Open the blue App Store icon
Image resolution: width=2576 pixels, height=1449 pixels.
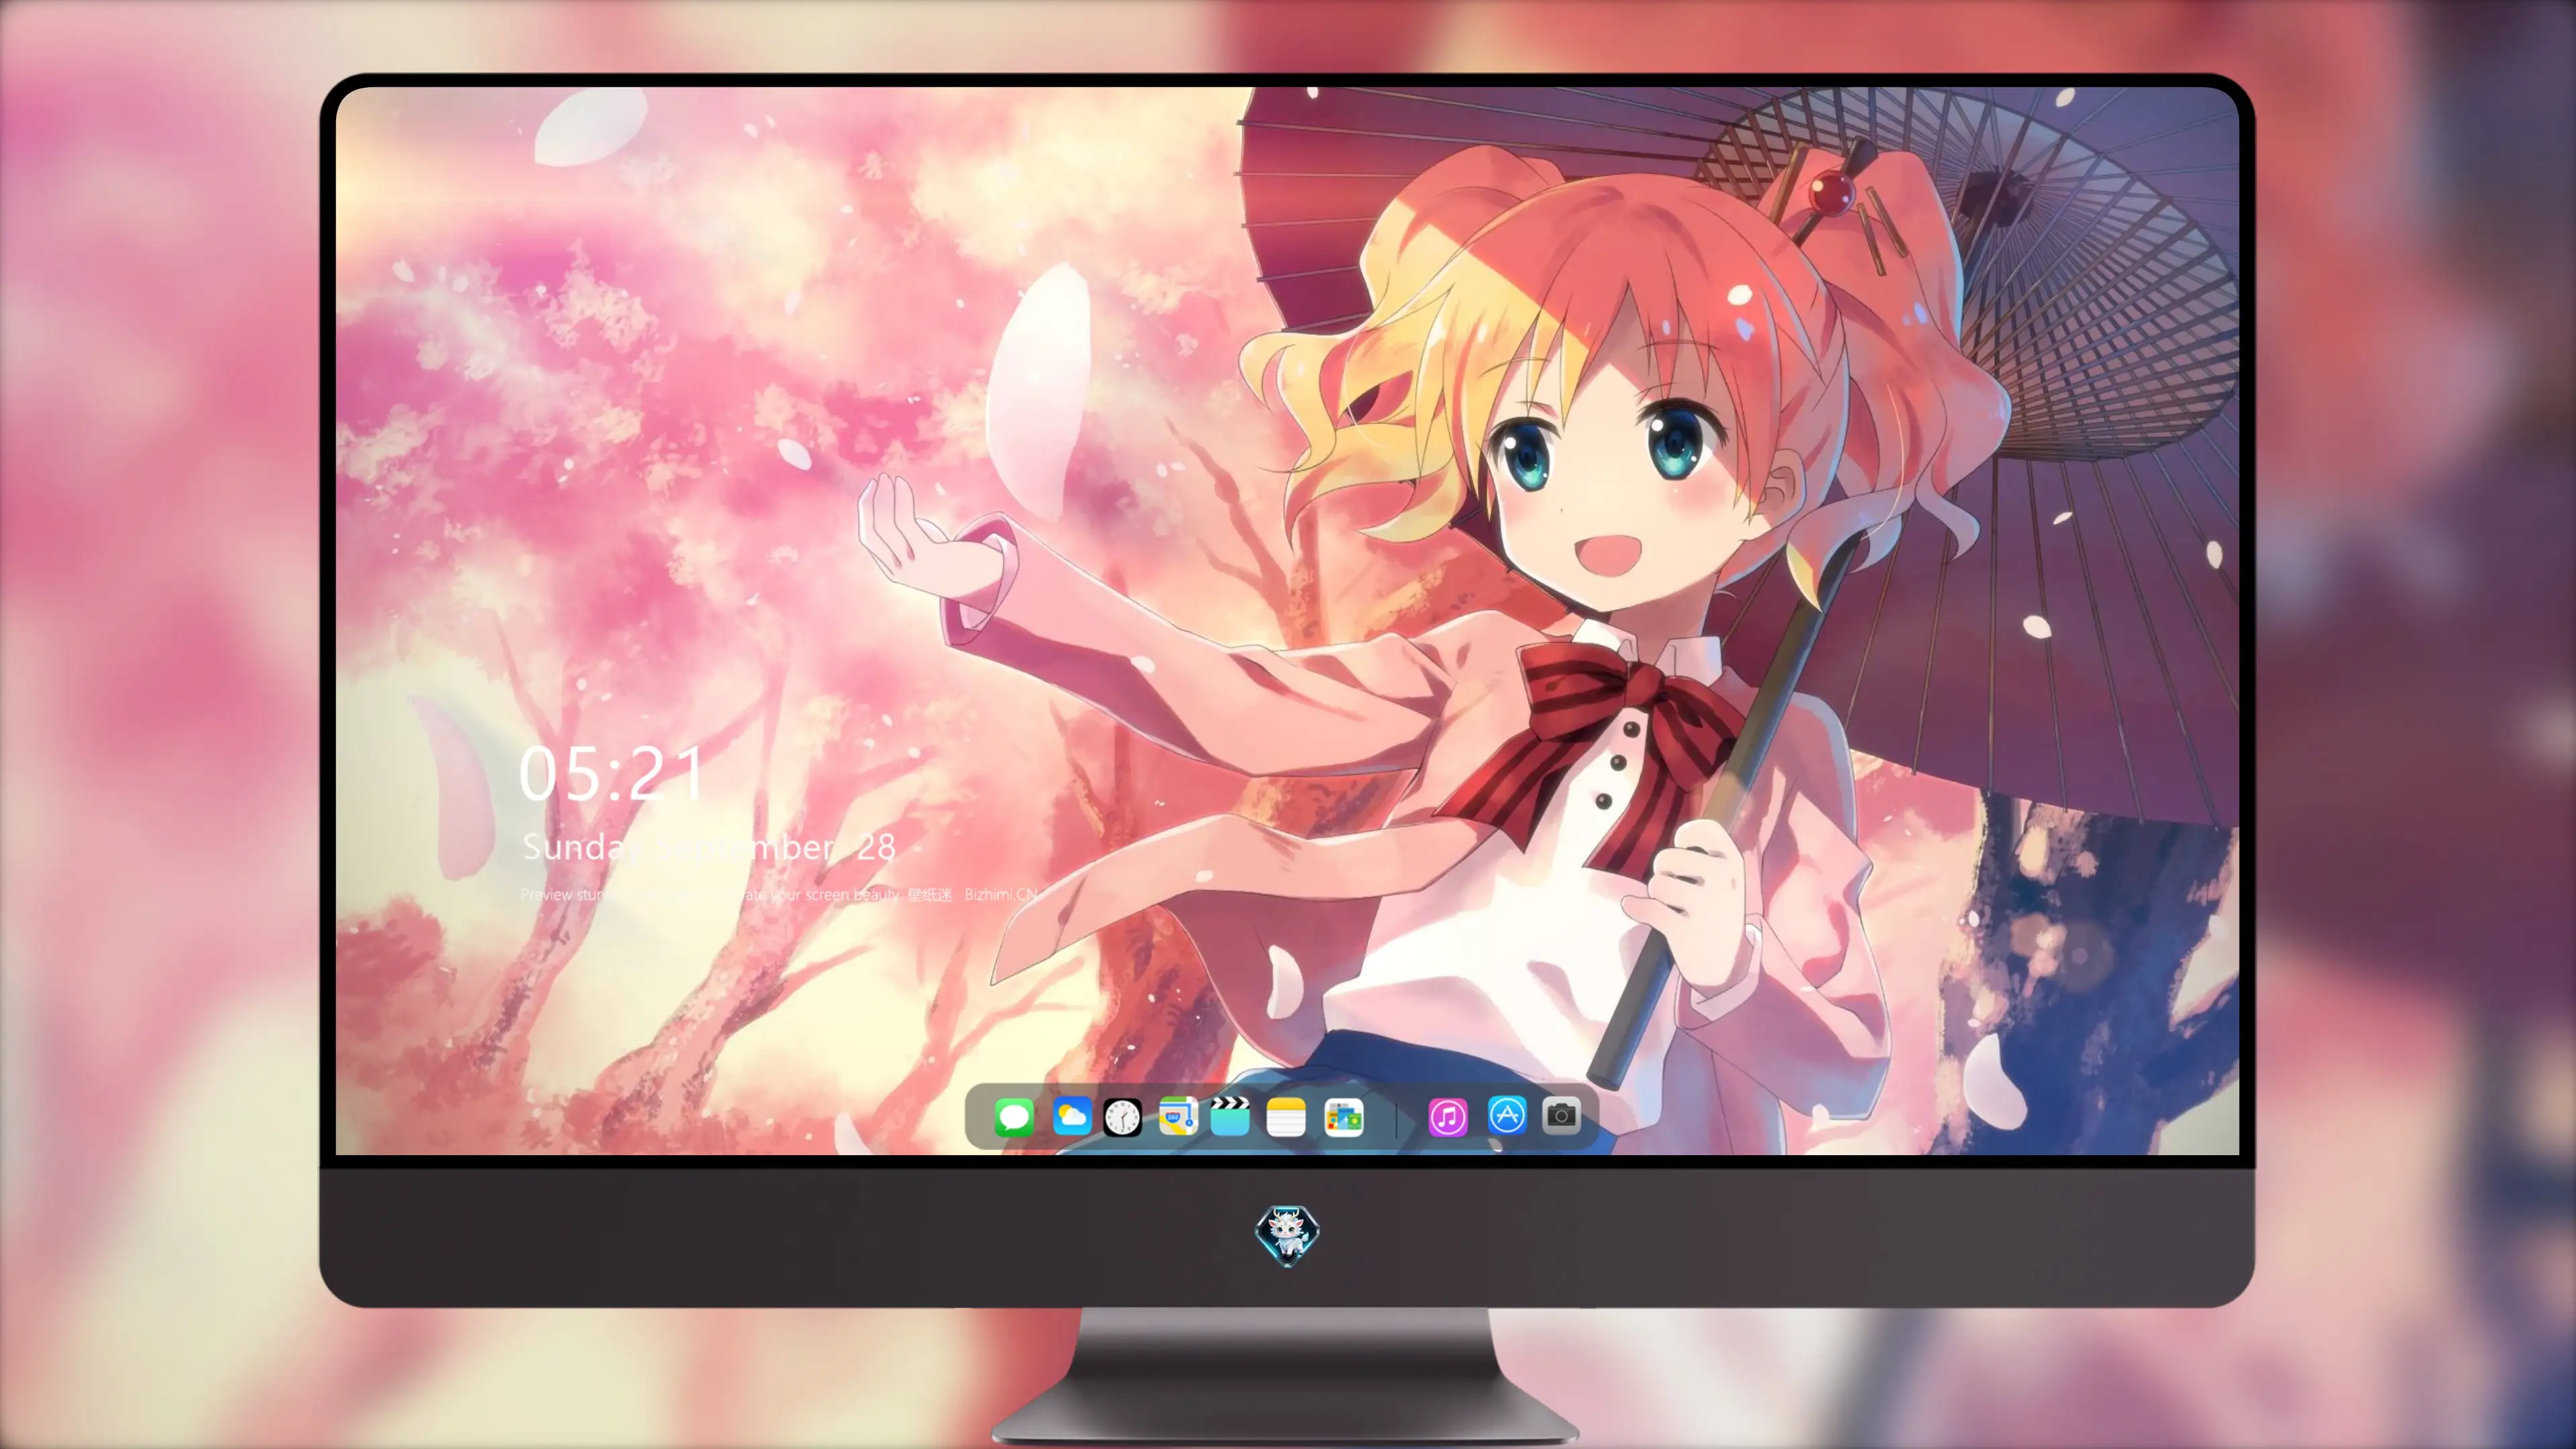1506,1115
